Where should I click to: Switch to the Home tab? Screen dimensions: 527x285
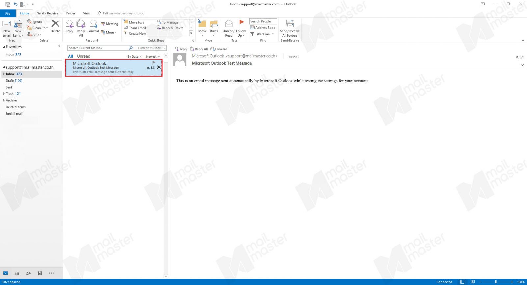point(25,13)
